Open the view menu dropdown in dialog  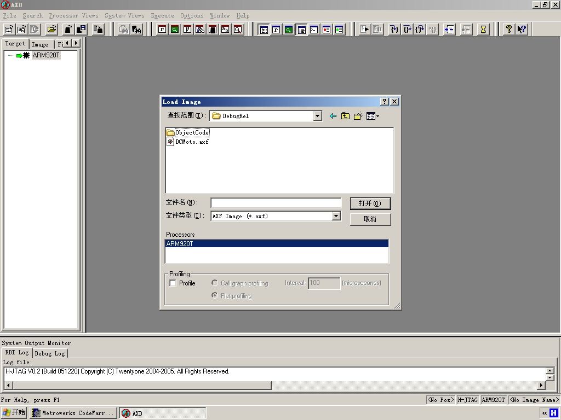pyautogui.click(x=373, y=116)
